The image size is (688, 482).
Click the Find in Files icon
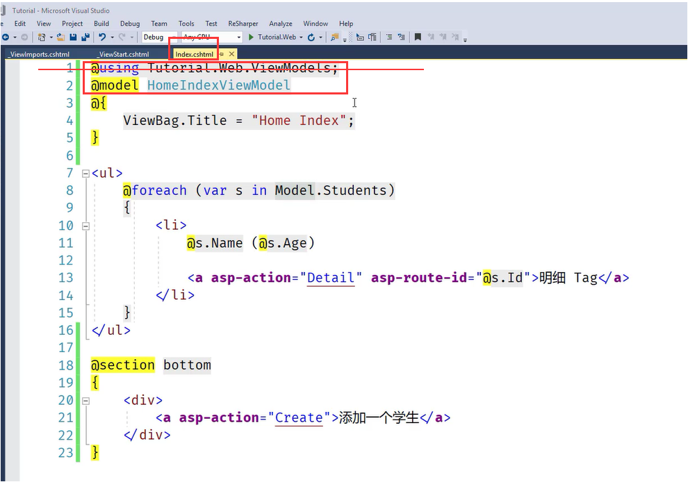pyautogui.click(x=335, y=38)
